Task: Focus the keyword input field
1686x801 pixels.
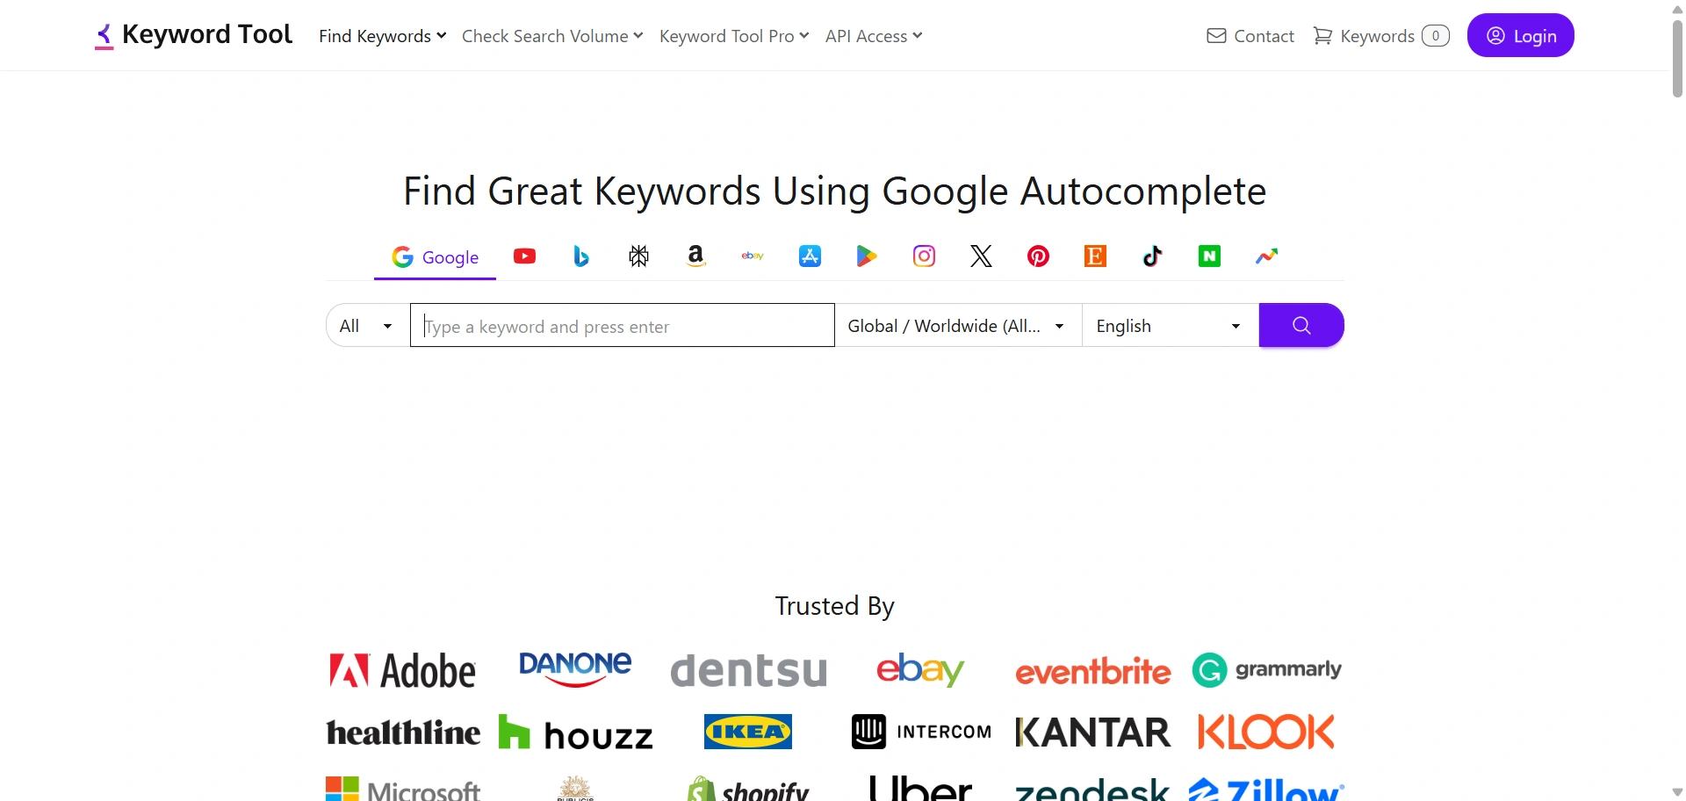Action: coord(622,326)
